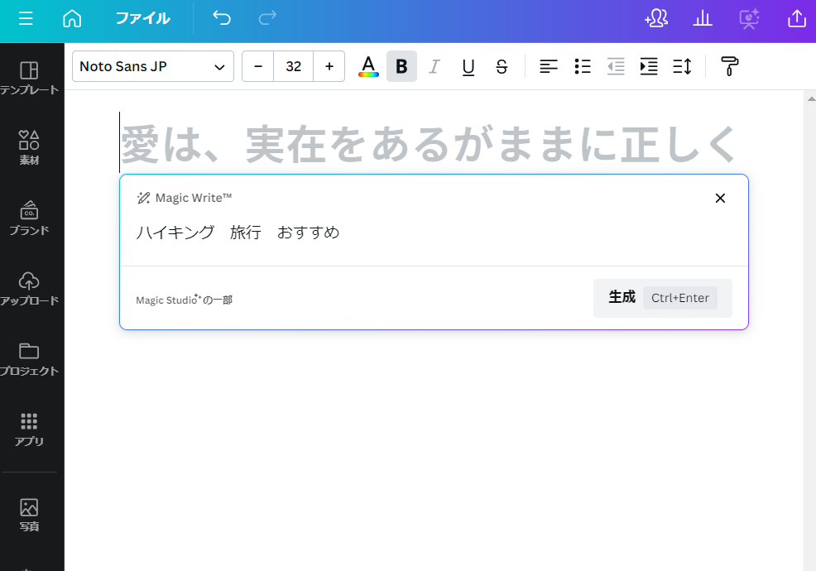Decrease font size with minus button

click(257, 66)
